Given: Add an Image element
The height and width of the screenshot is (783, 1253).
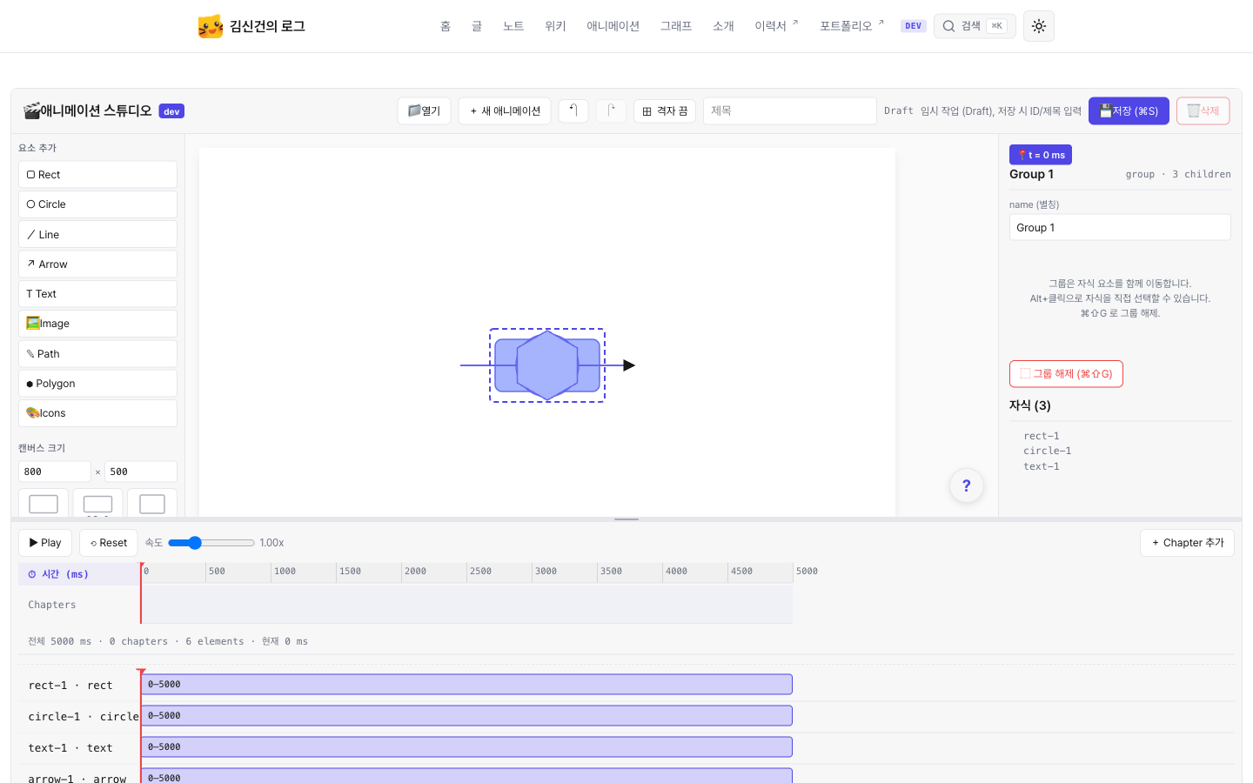Looking at the screenshot, I should coord(97,324).
